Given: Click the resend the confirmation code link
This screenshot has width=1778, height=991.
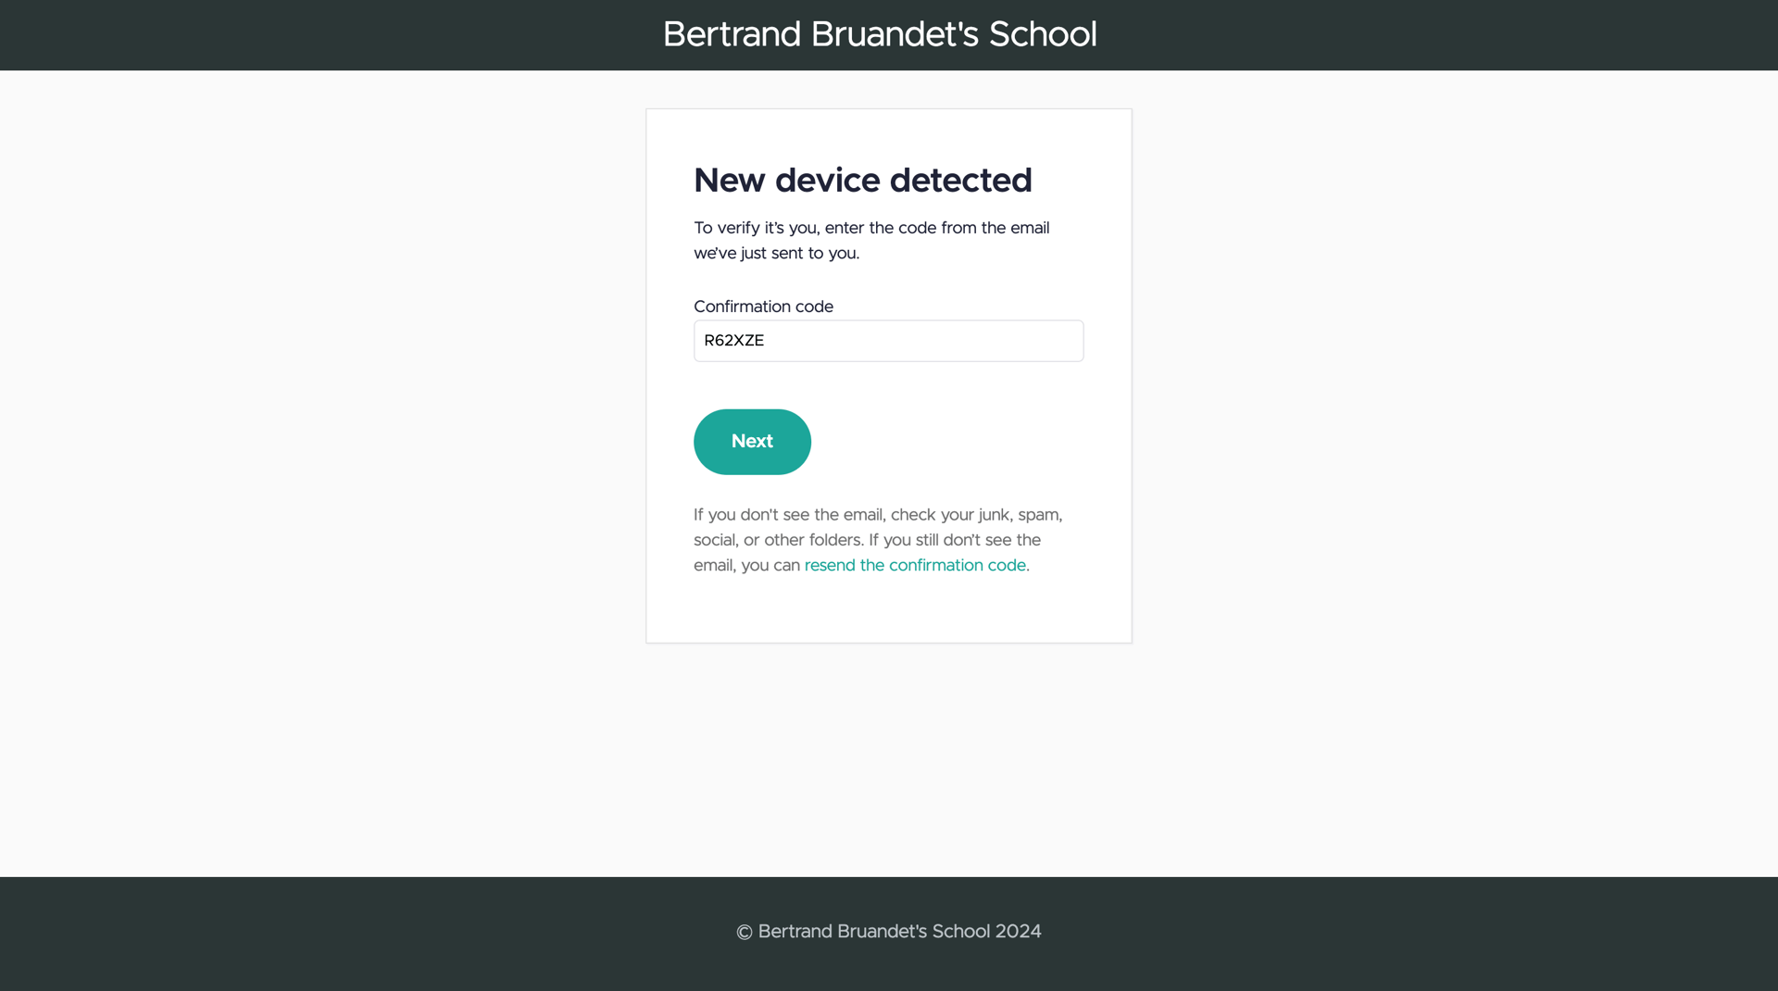Looking at the screenshot, I should (915, 565).
